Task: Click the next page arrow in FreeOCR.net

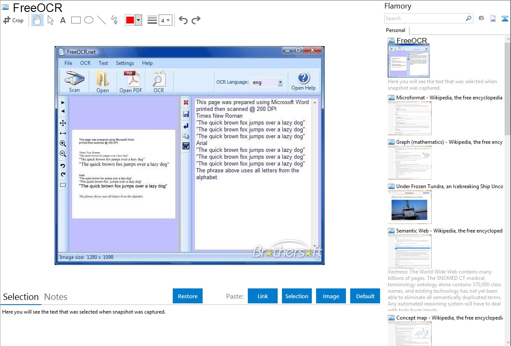Action: click(x=63, y=102)
